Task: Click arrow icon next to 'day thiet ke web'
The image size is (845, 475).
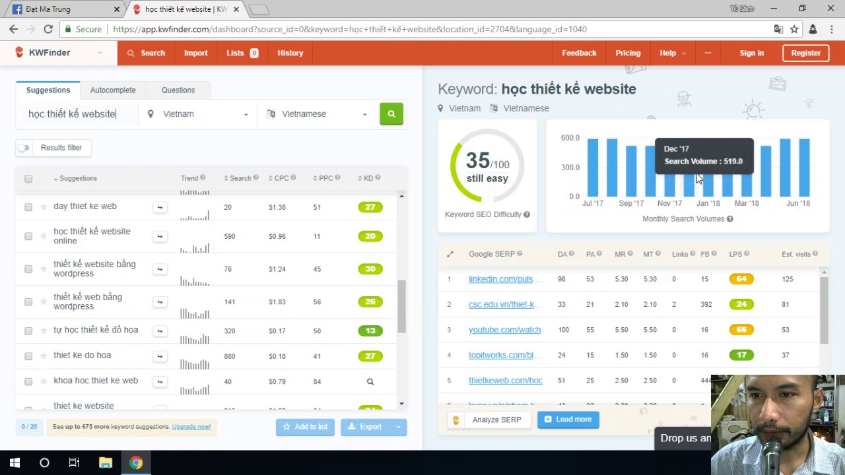Action: tap(160, 207)
